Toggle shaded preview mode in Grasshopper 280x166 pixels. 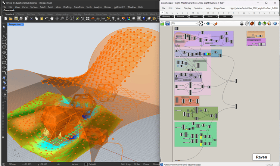[252, 24]
